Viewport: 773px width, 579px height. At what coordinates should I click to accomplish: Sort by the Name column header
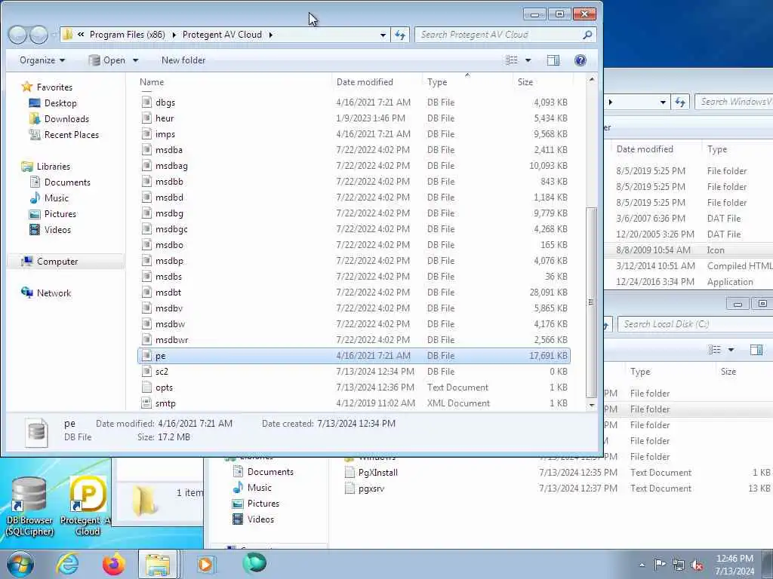(x=152, y=82)
